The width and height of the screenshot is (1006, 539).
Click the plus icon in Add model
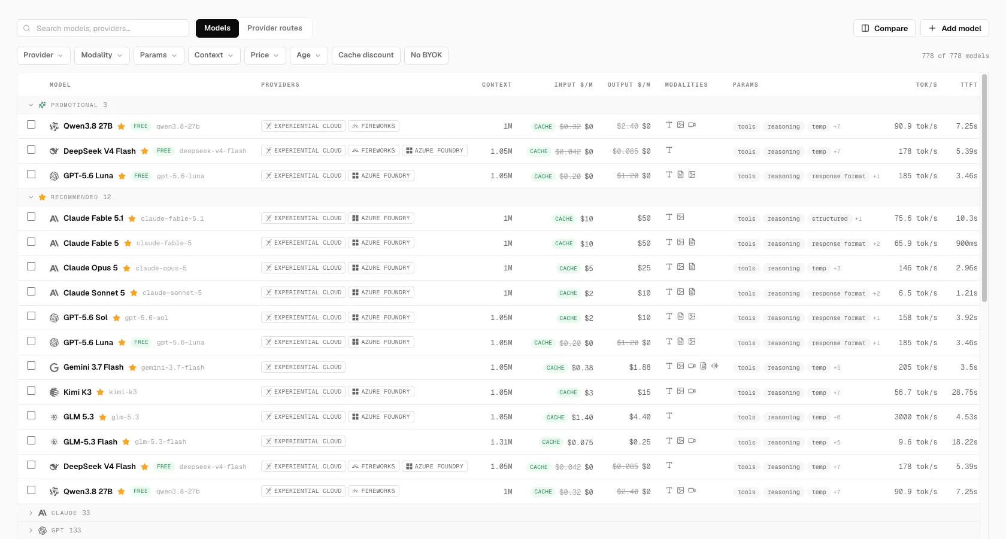[x=932, y=28]
